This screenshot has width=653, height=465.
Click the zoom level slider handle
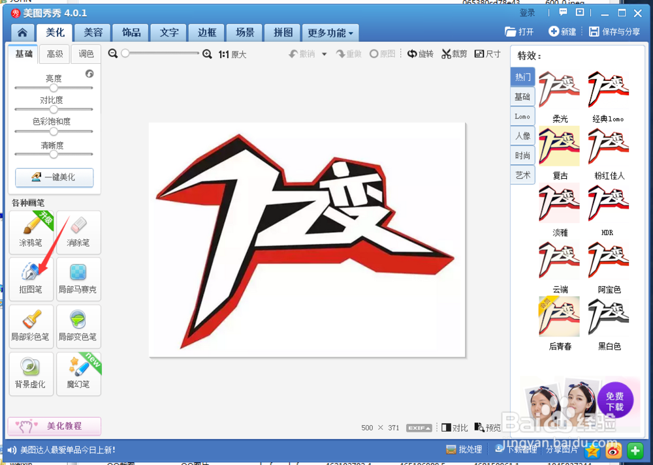[125, 53]
